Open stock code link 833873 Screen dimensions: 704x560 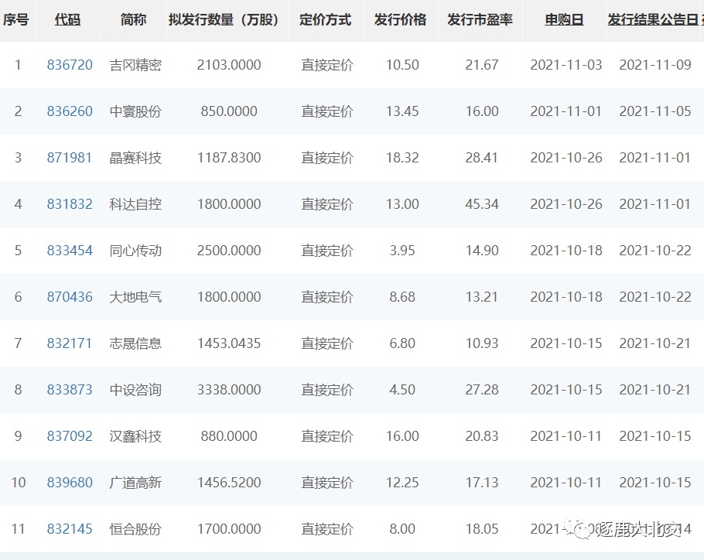click(x=70, y=390)
